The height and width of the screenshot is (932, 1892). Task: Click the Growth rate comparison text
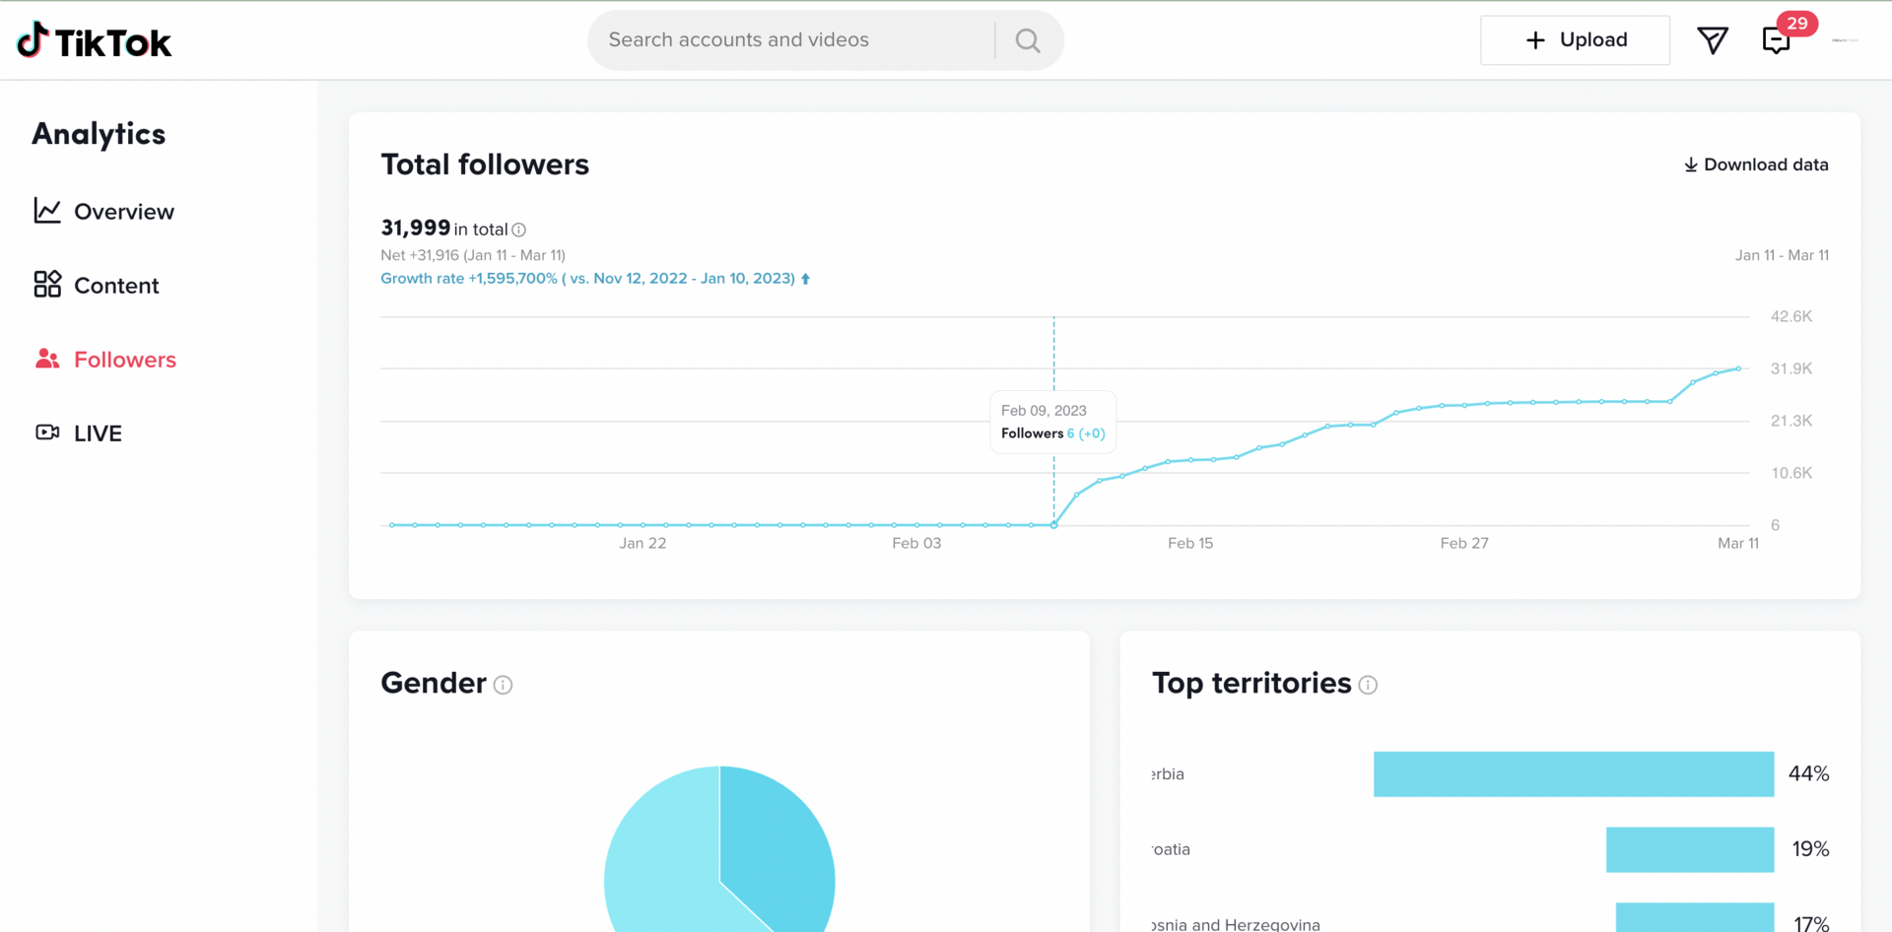tap(595, 279)
